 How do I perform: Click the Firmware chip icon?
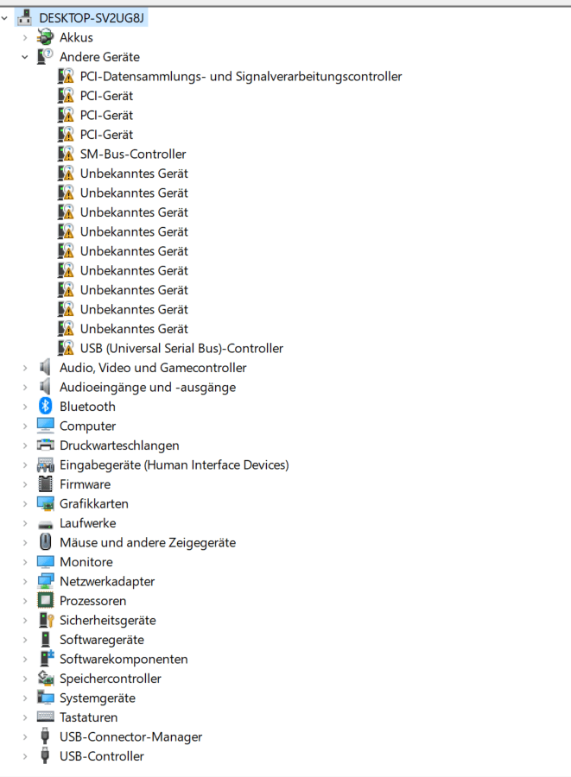(x=45, y=484)
